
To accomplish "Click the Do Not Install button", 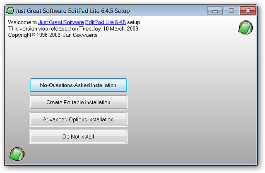I will coord(78,137).
